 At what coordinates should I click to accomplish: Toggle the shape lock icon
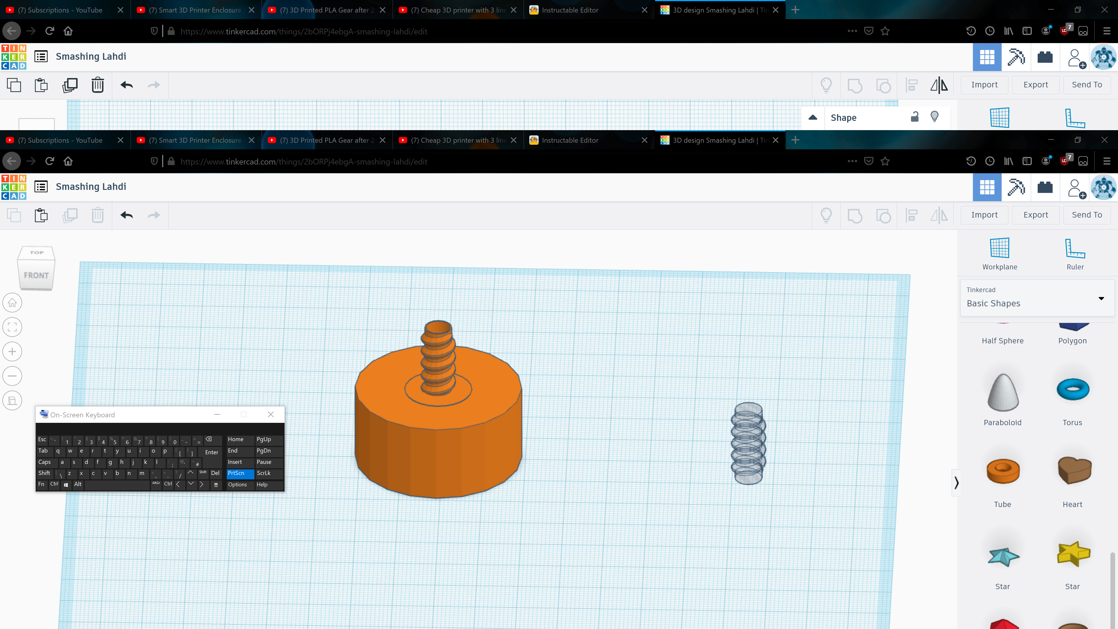tap(914, 117)
